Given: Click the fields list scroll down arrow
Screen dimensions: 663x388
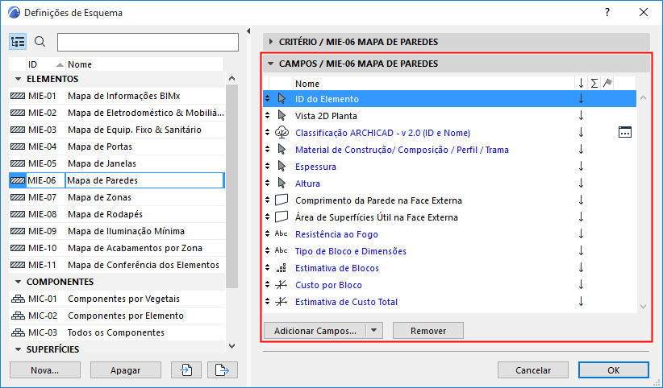Looking at the screenshot, I should click(x=643, y=307).
